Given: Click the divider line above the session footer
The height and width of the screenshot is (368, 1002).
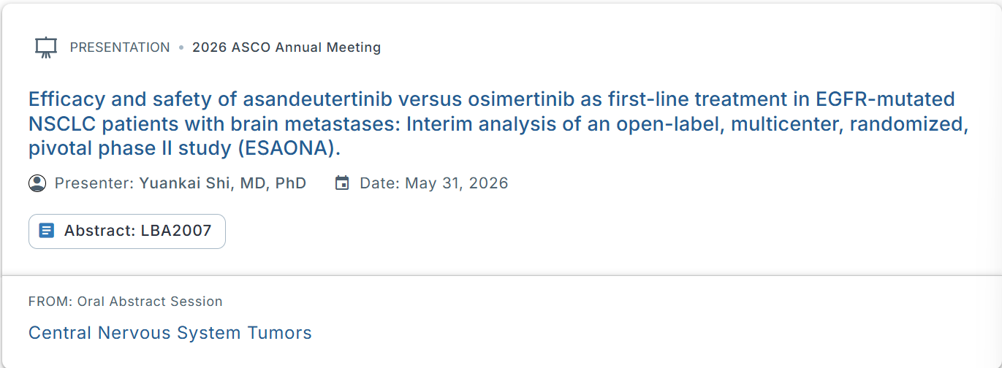Looking at the screenshot, I should click(x=501, y=276).
